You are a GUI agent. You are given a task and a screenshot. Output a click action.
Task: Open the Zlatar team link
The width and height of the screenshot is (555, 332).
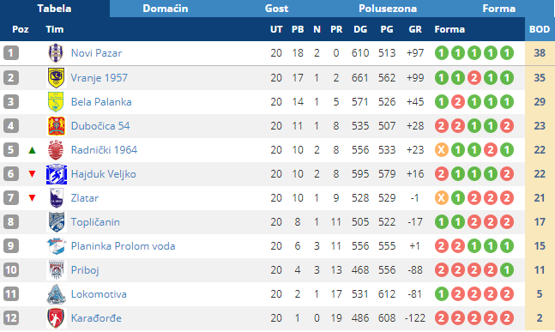point(85,198)
